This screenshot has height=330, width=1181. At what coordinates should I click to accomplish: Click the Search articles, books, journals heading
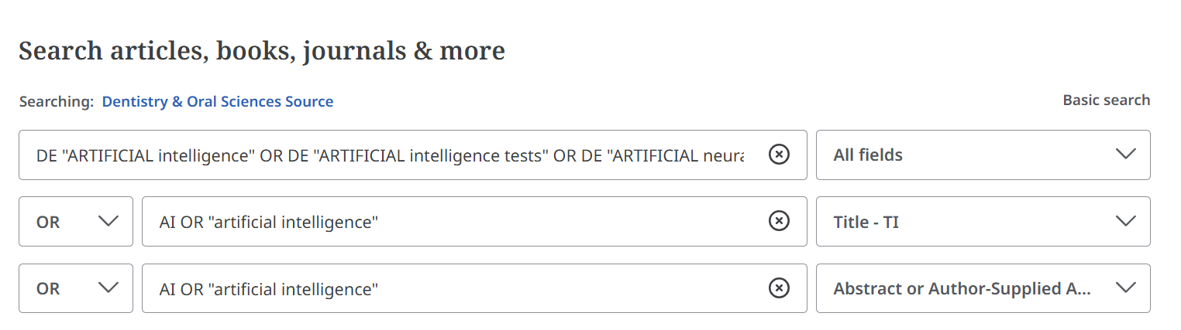point(262,50)
